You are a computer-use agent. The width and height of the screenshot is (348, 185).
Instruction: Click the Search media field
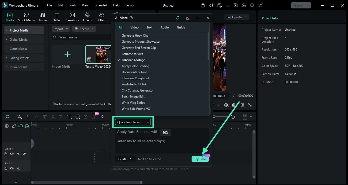pos(82,37)
